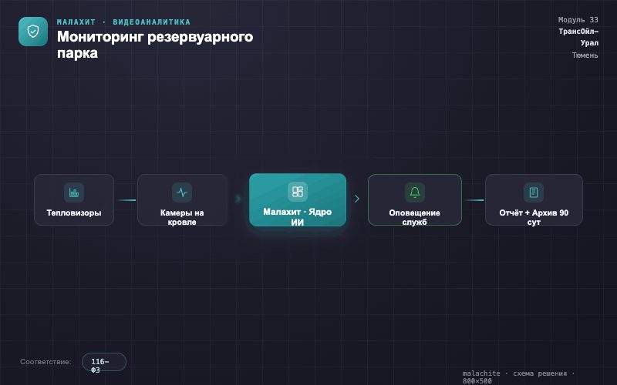Click the 116-ФЗ compliance badge
617x385 pixels.
pyautogui.click(x=104, y=362)
